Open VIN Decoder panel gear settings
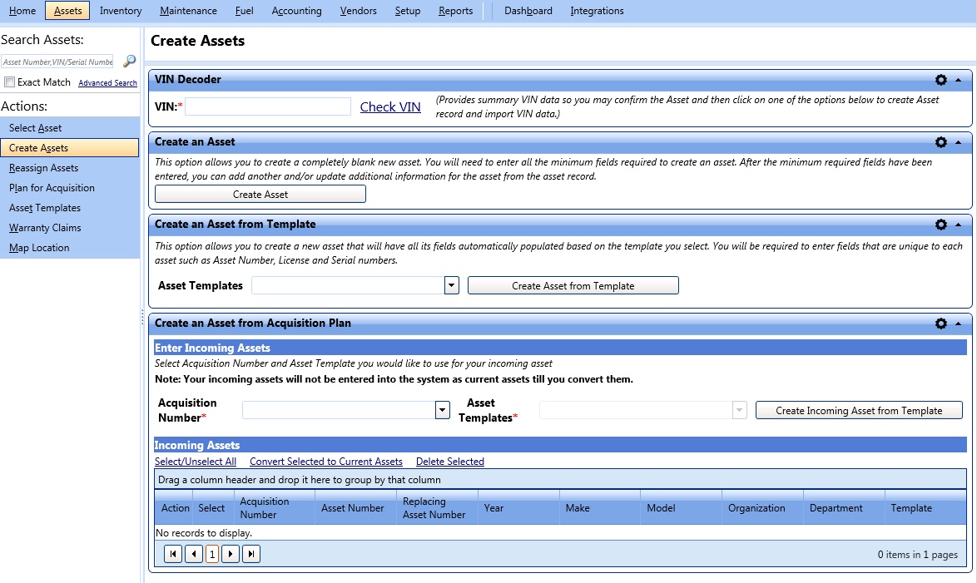The width and height of the screenshot is (977, 583). [x=941, y=80]
